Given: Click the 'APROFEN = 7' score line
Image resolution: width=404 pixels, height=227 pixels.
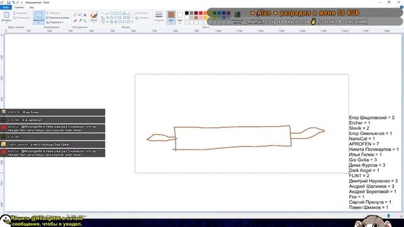Looking at the screenshot, I should tap(364, 144).
